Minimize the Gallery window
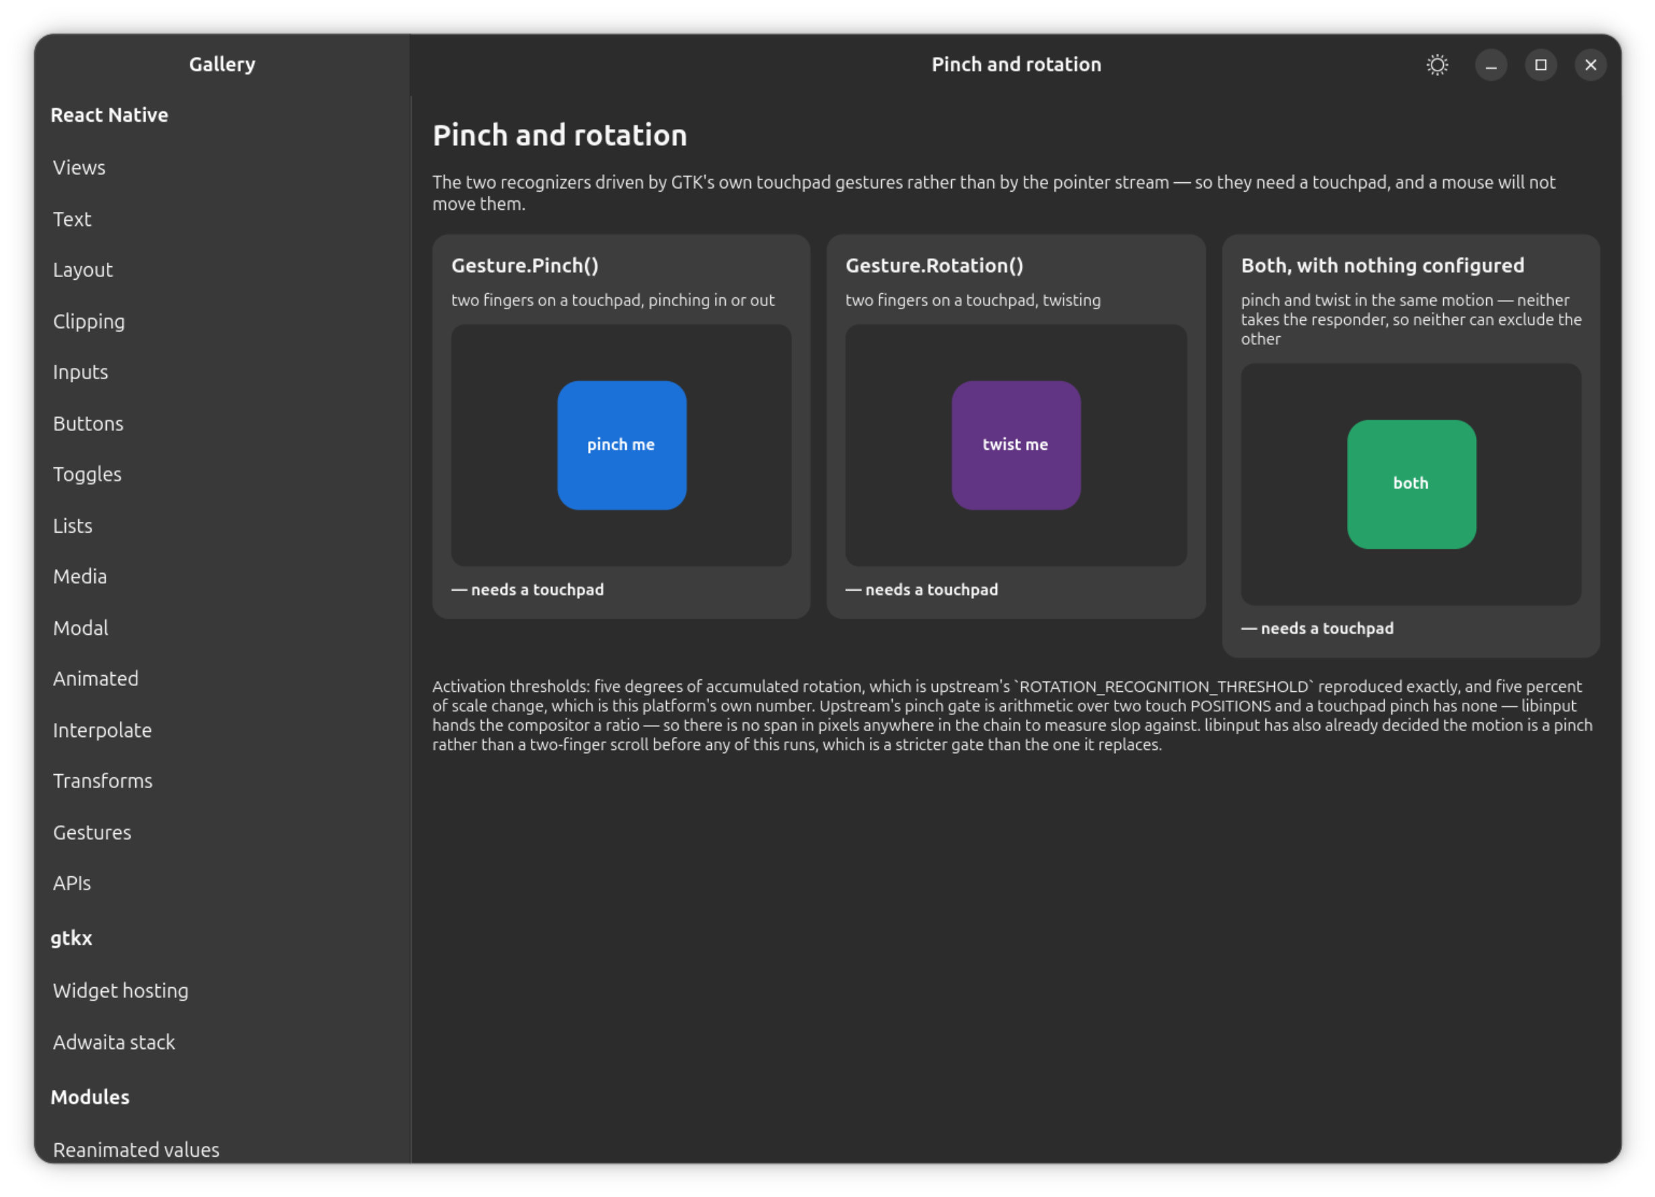Image resolution: width=1655 pixels, height=1197 pixels. click(x=1491, y=65)
